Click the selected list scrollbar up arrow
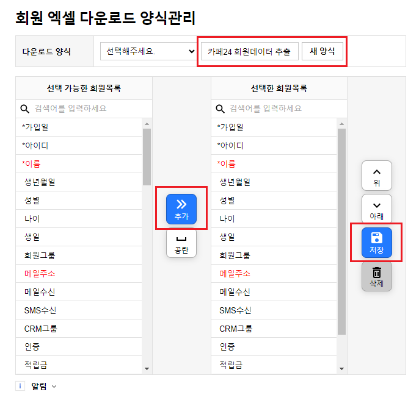This screenshot has height=403, width=419. point(342,124)
